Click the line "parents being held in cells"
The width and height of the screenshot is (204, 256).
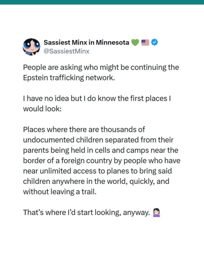[x=100, y=150]
